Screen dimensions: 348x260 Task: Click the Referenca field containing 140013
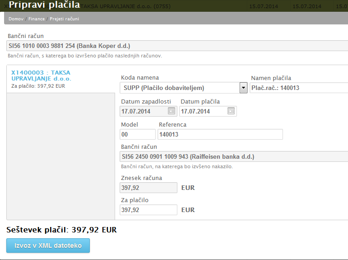pyautogui.click(x=220, y=134)
